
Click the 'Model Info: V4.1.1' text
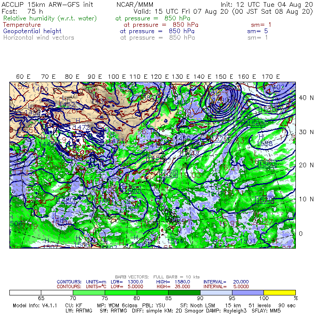[35, 306]
